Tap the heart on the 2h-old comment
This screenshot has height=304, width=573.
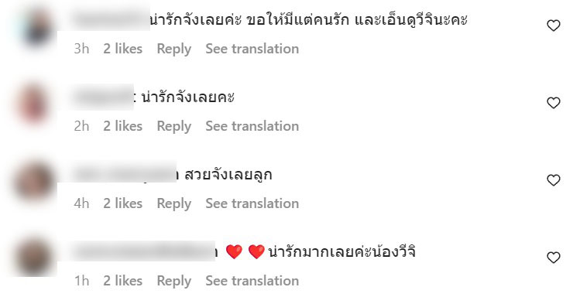point(554,103)
